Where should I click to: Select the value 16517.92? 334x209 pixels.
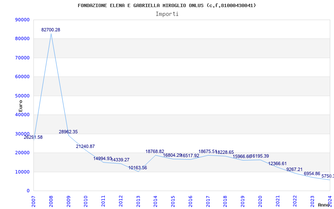point(190,155)
